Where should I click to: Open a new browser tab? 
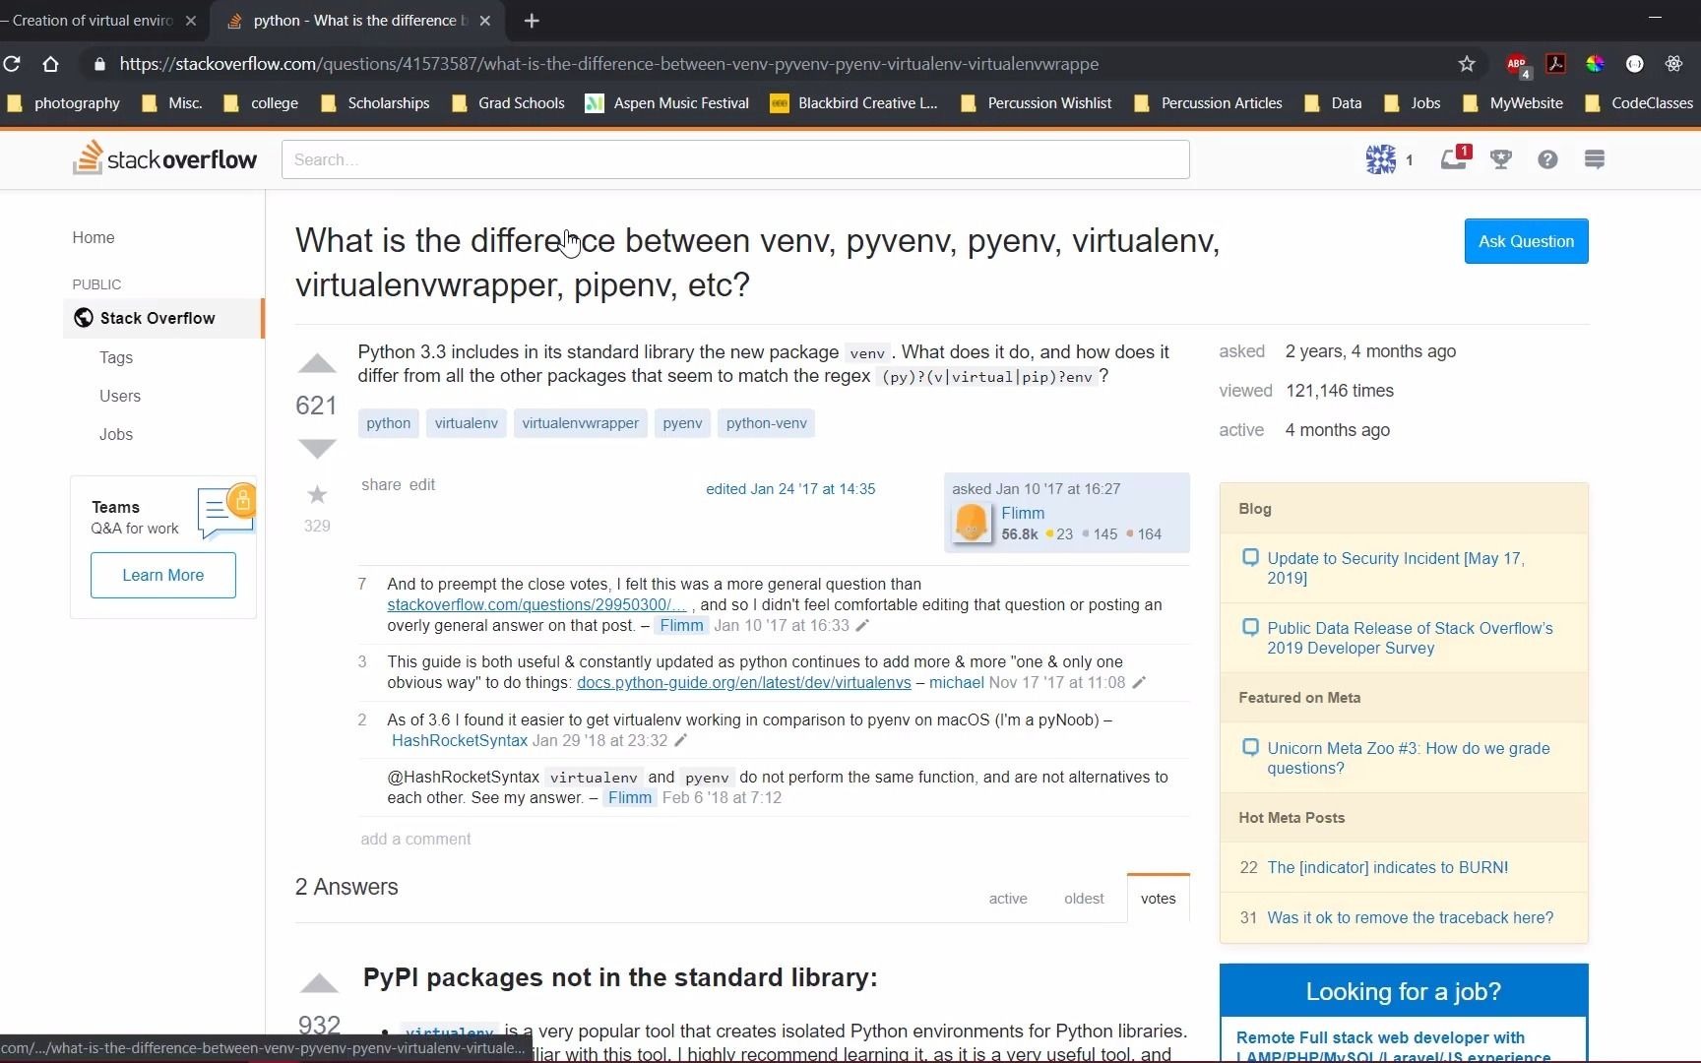532,21
